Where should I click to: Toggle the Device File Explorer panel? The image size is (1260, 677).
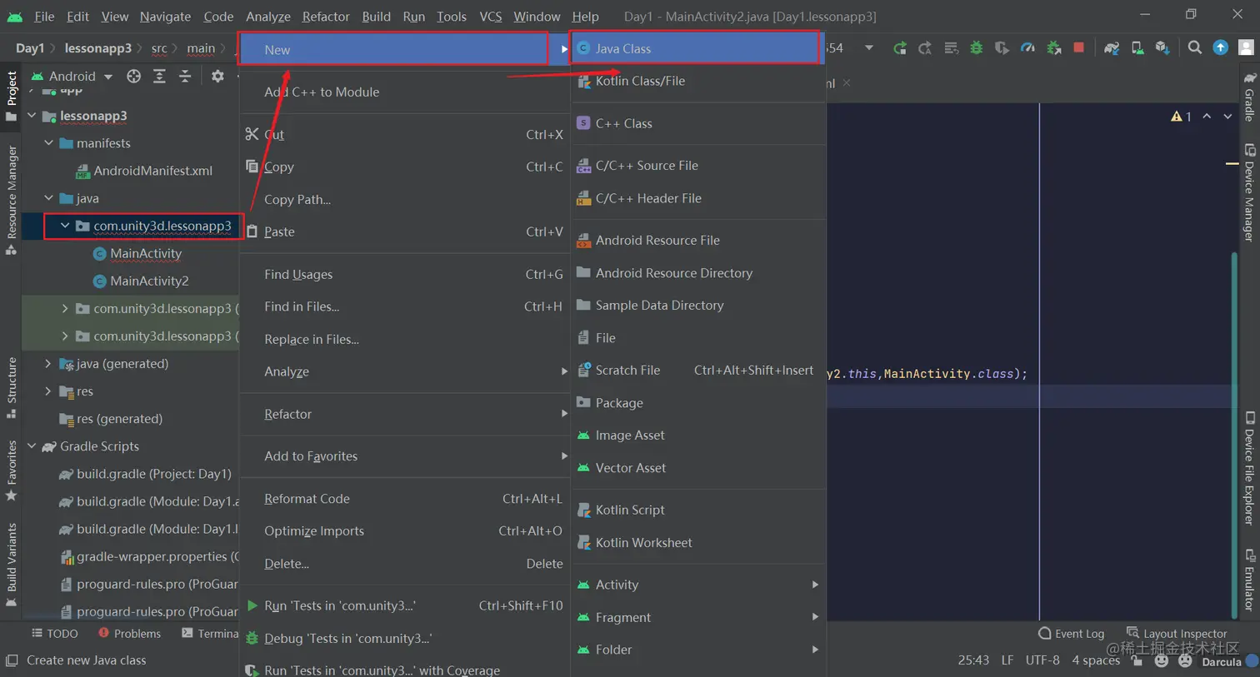click(1249, 468)
